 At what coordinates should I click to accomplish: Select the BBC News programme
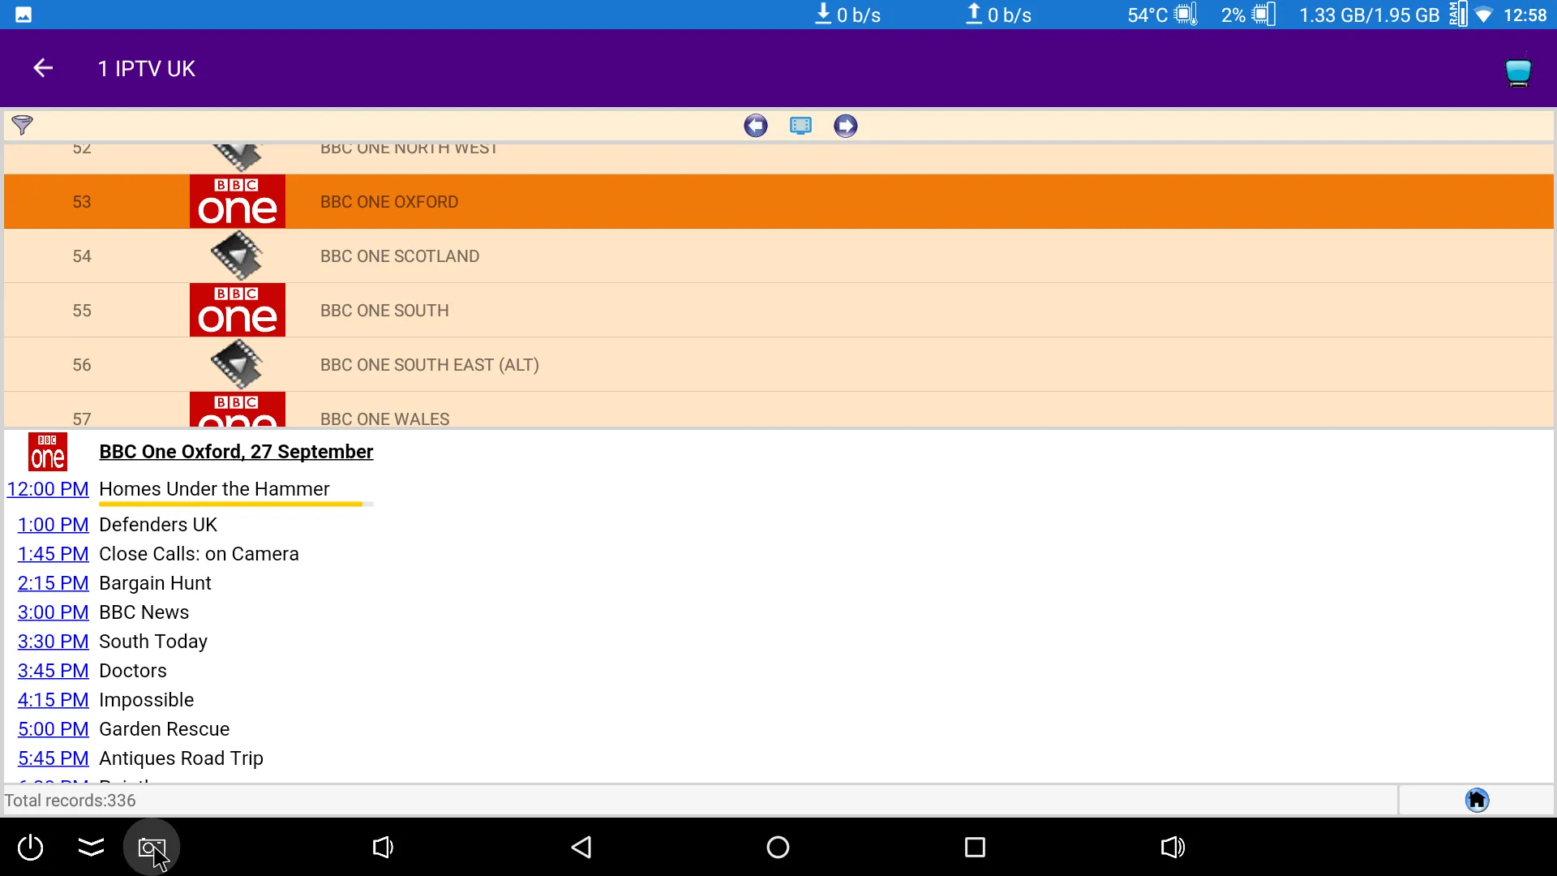click(x=144, y=612)
